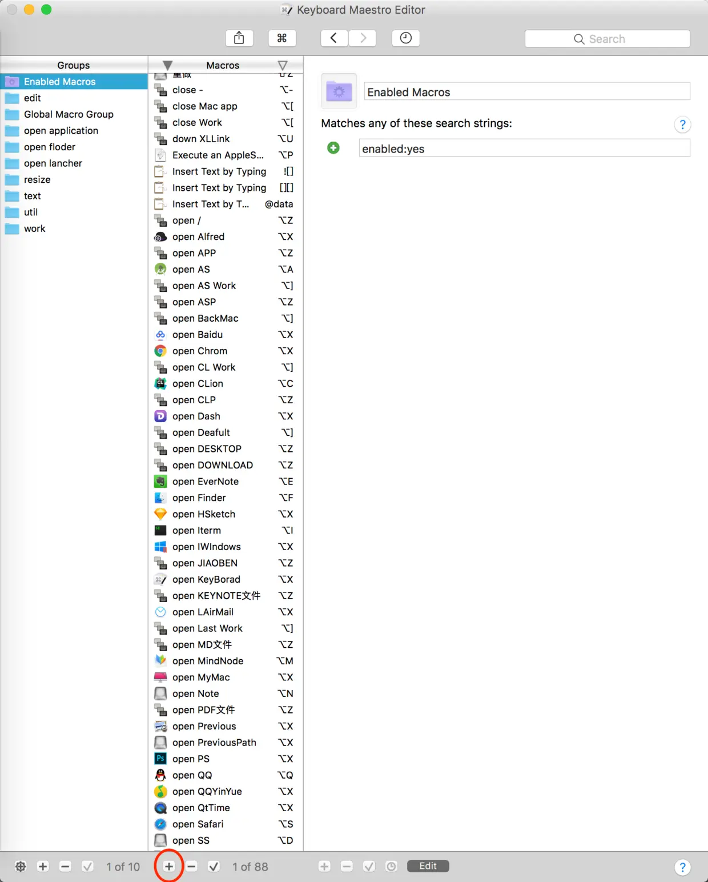Select the down XLLink macro
Screen dimensions: 708x882
pos(226,139)
